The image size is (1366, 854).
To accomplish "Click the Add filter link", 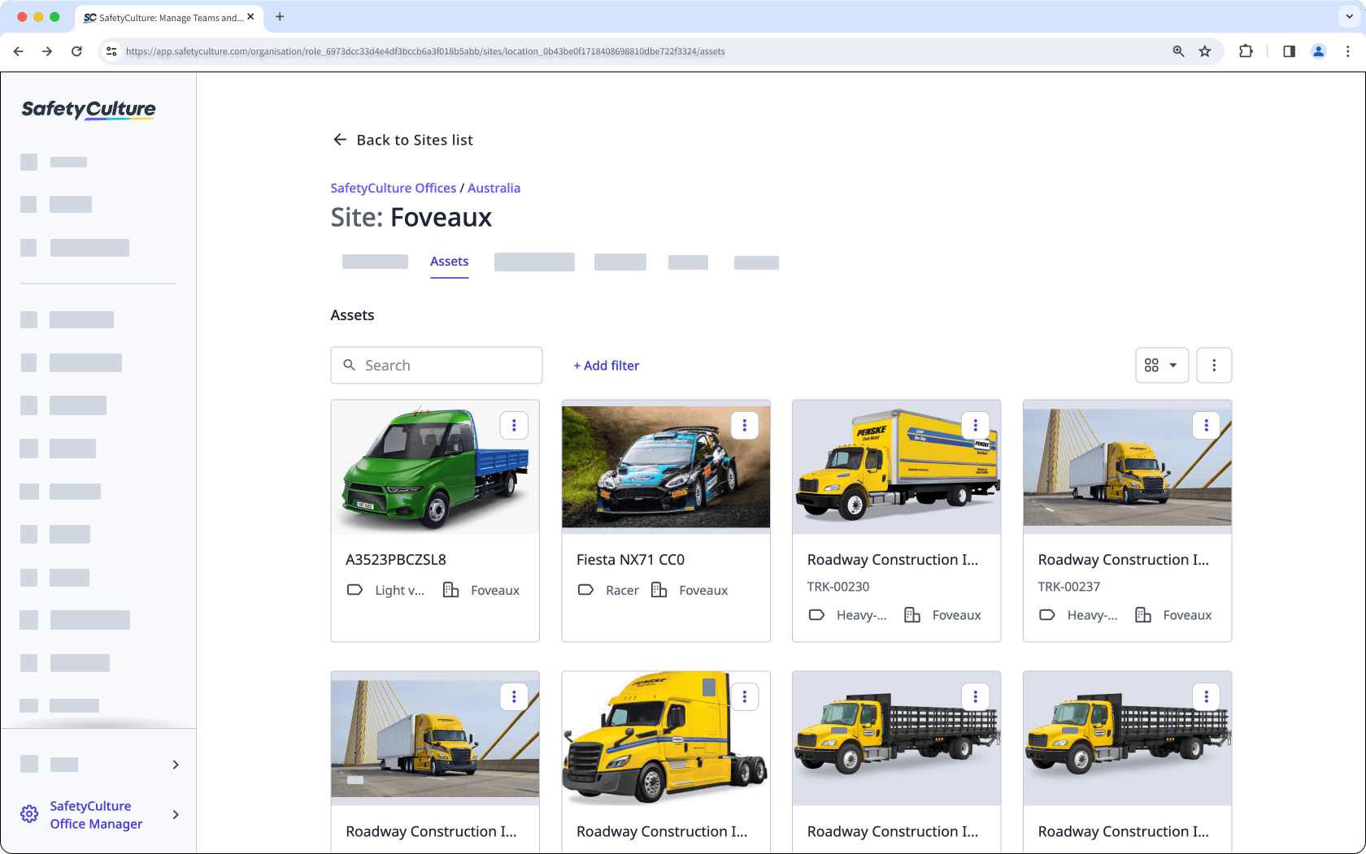I will coord(606,365).
